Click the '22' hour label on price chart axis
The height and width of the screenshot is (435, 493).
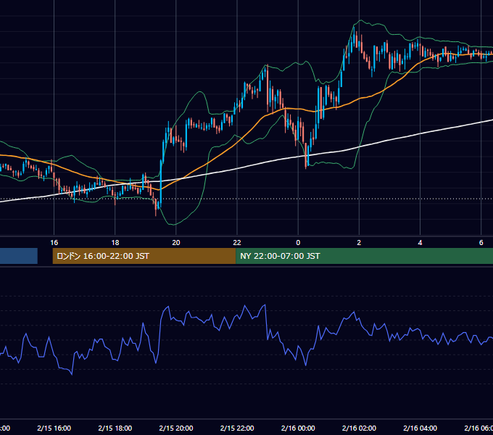[237, 243]
